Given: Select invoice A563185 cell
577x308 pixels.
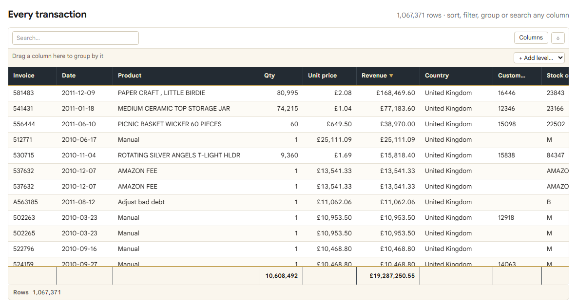Looking at the screenshot, I should click(32, 202).
